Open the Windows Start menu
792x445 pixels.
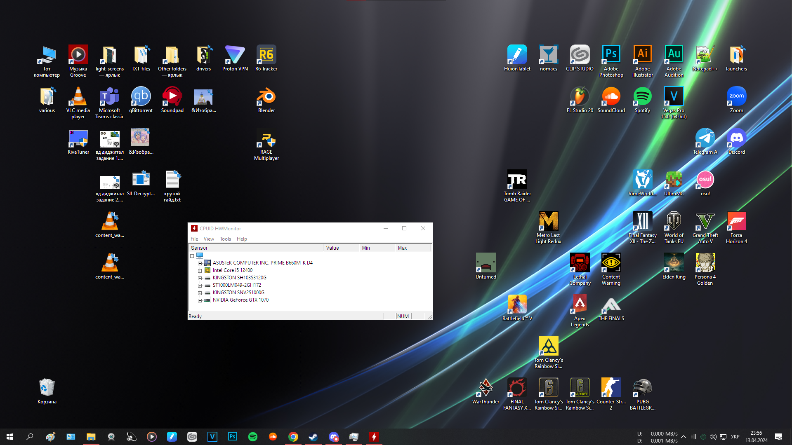coord(10,437)
